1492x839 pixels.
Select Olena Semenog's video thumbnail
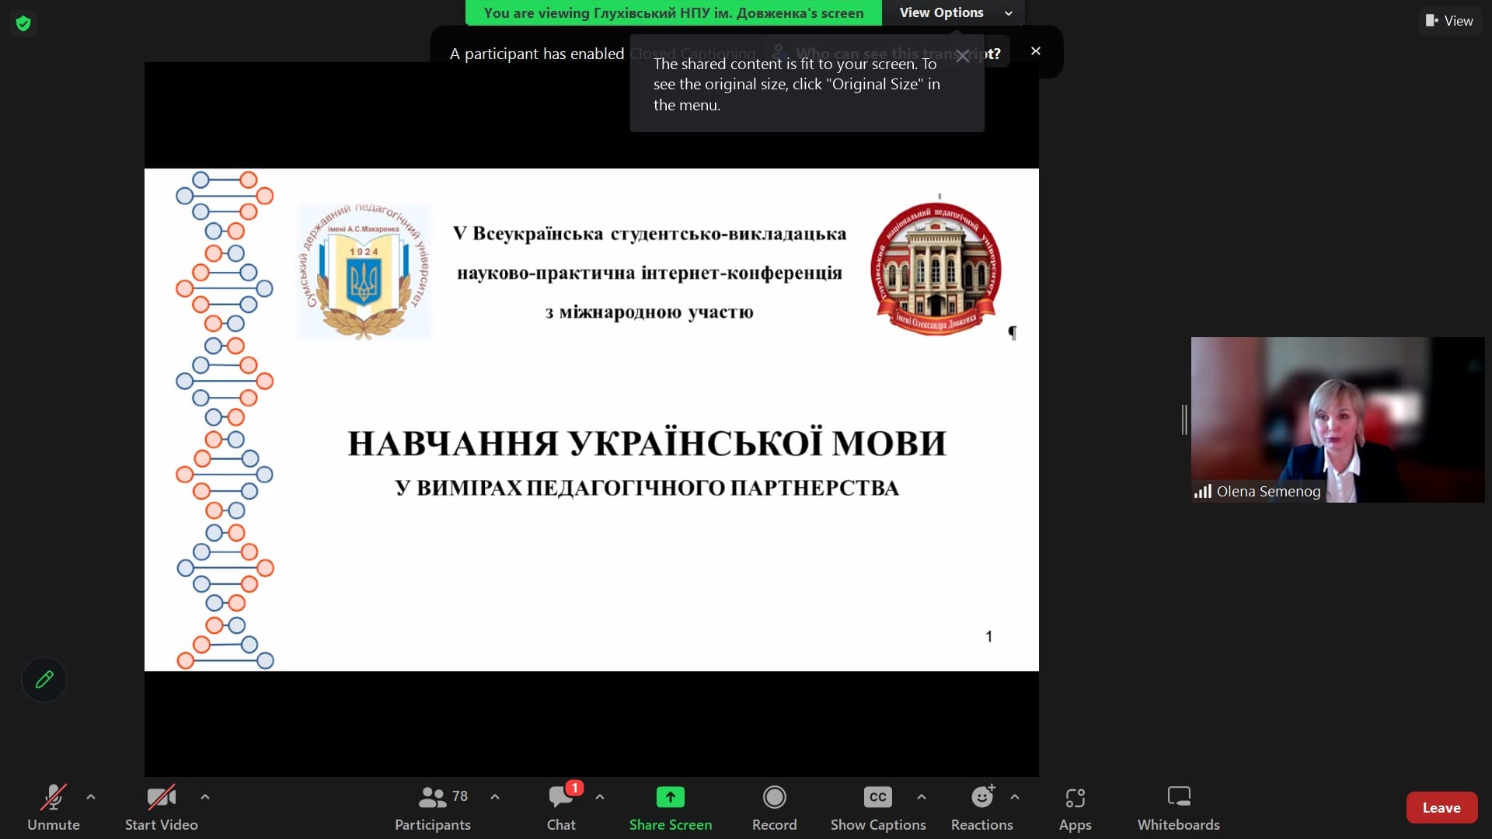point(1337,419)
